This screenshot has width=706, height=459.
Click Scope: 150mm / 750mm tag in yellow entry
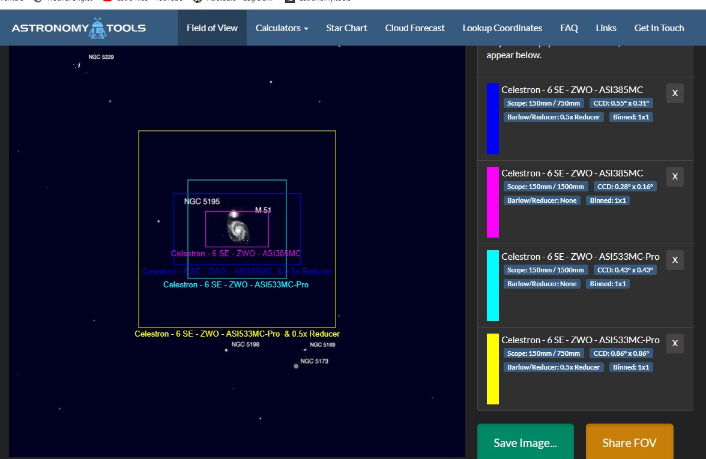543,353
